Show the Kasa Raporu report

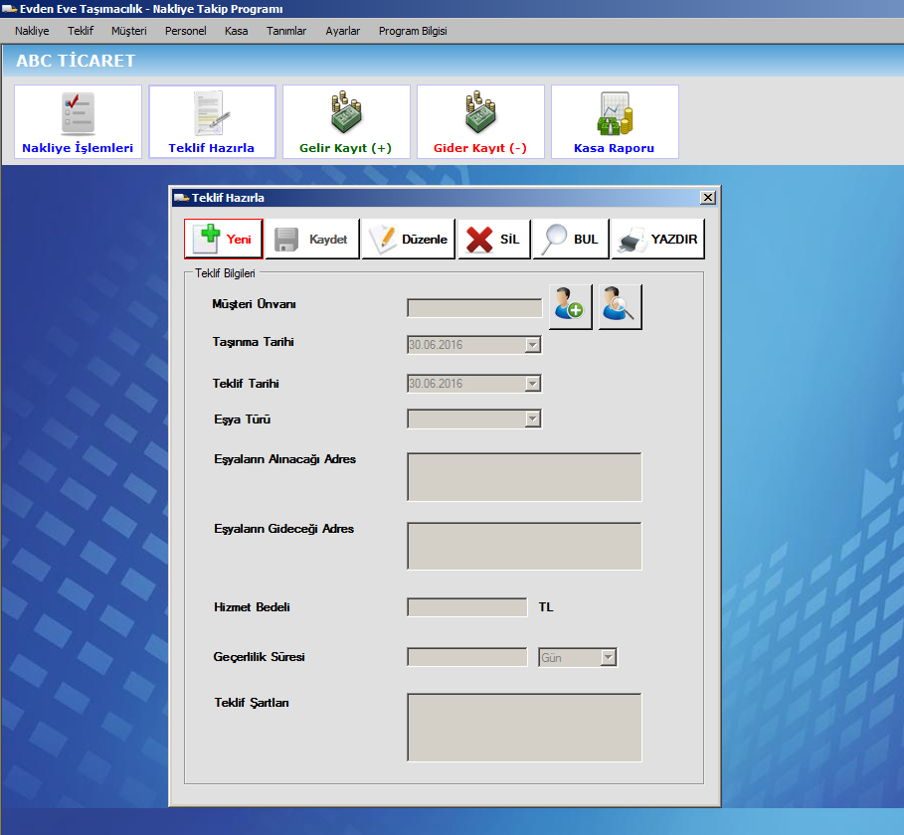pos(616,121)
